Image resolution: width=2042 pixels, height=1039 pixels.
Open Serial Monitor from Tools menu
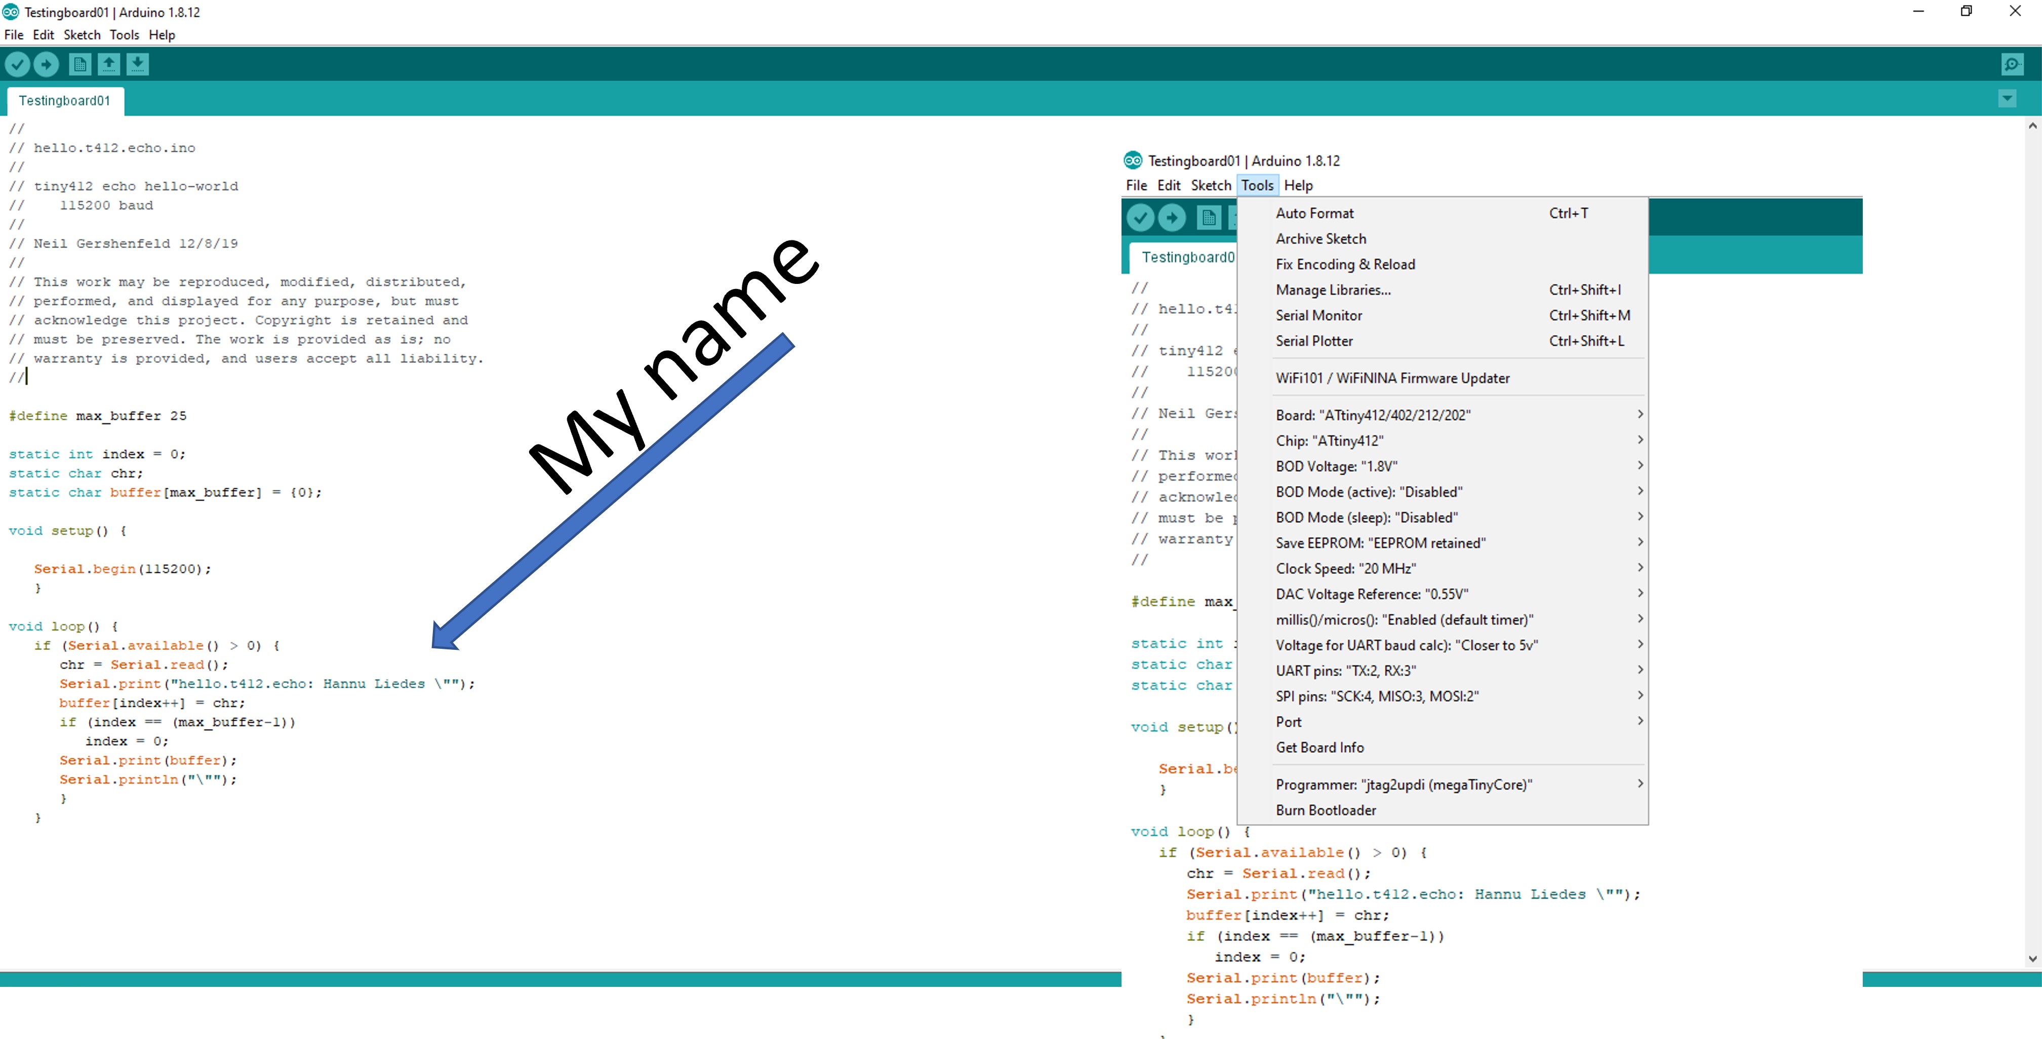pyautogui.click(x=1442, y=315)
